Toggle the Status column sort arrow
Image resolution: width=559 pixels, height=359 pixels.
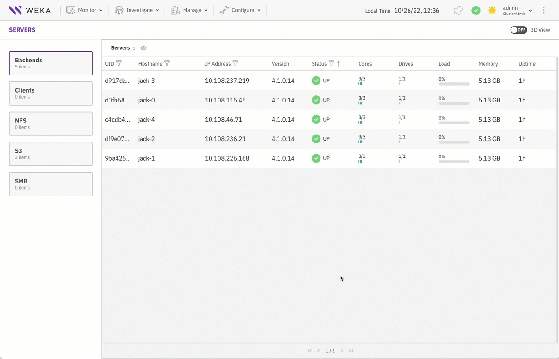click(x=339, y=63)
